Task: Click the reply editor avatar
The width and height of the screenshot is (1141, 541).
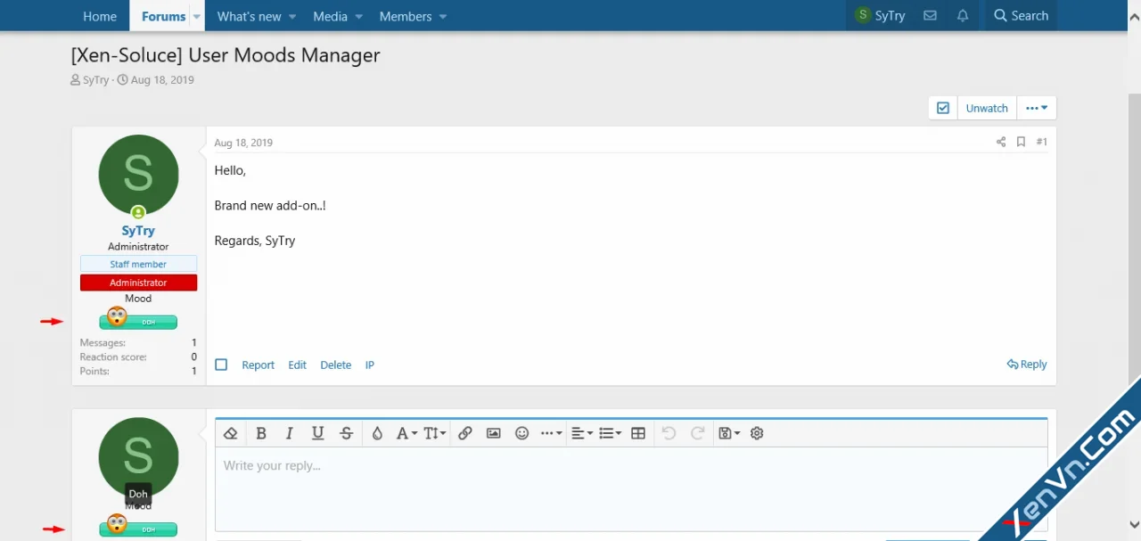Action: pos(138,457)
